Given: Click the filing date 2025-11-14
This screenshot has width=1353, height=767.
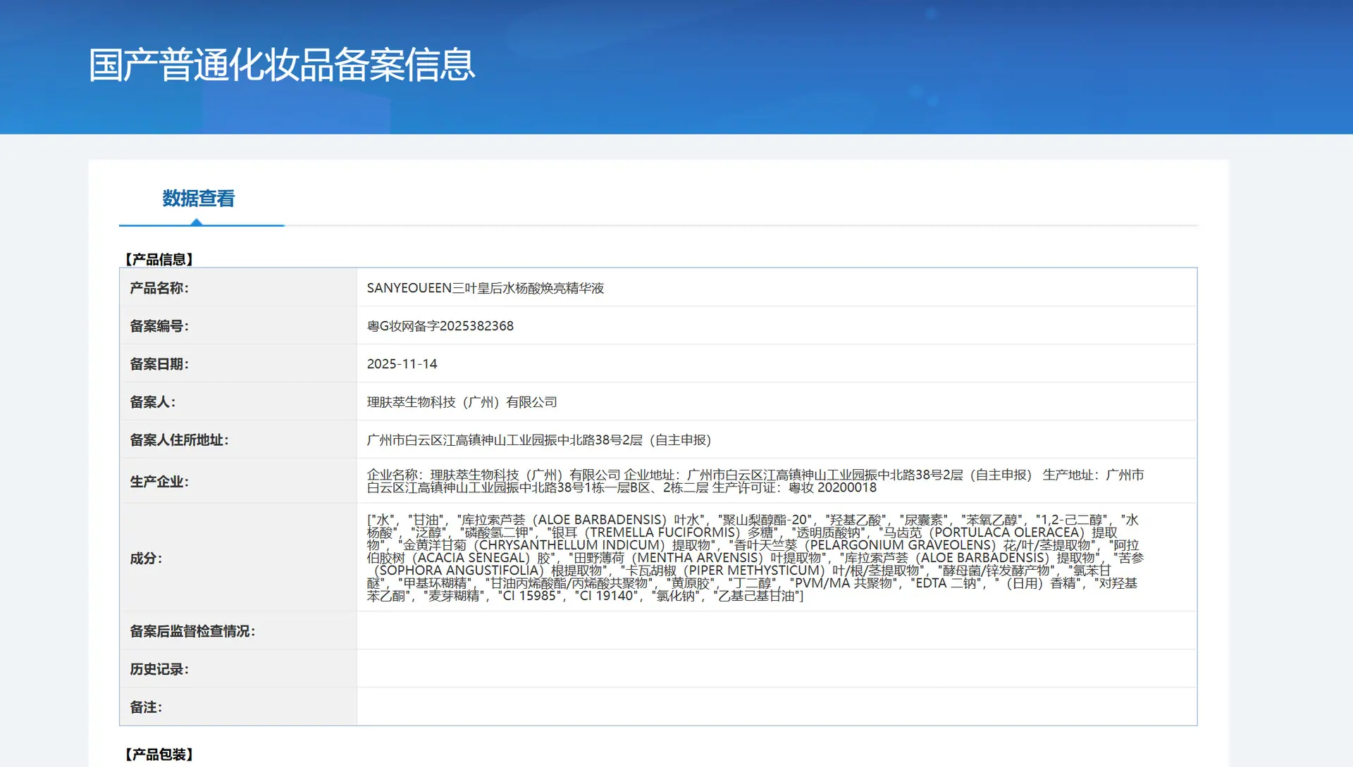Looking at the screenshot, I should point(402,364).
